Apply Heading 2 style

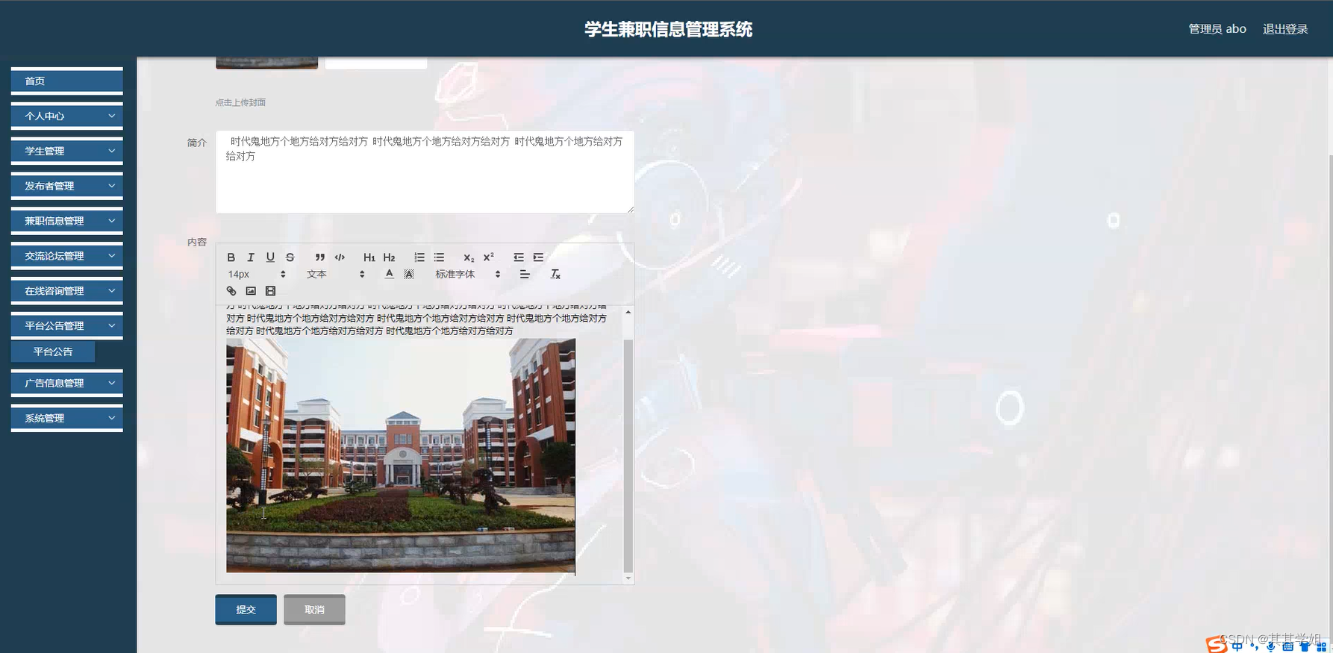pos(389,257)
